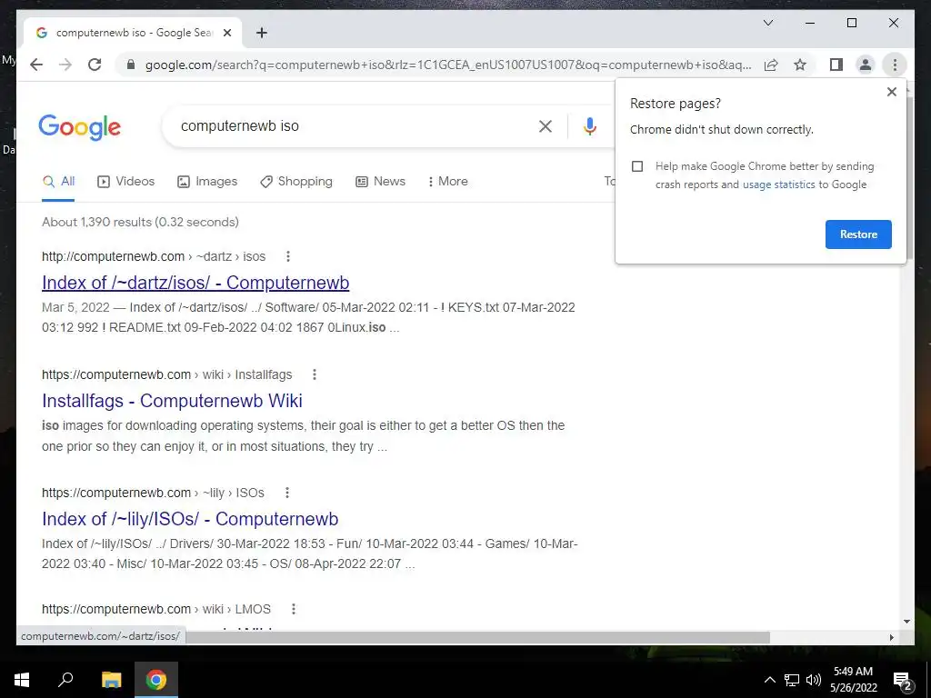Enable sending crash reports checkbox
This screenshot has height=698, width=931.
coord(637,166)
